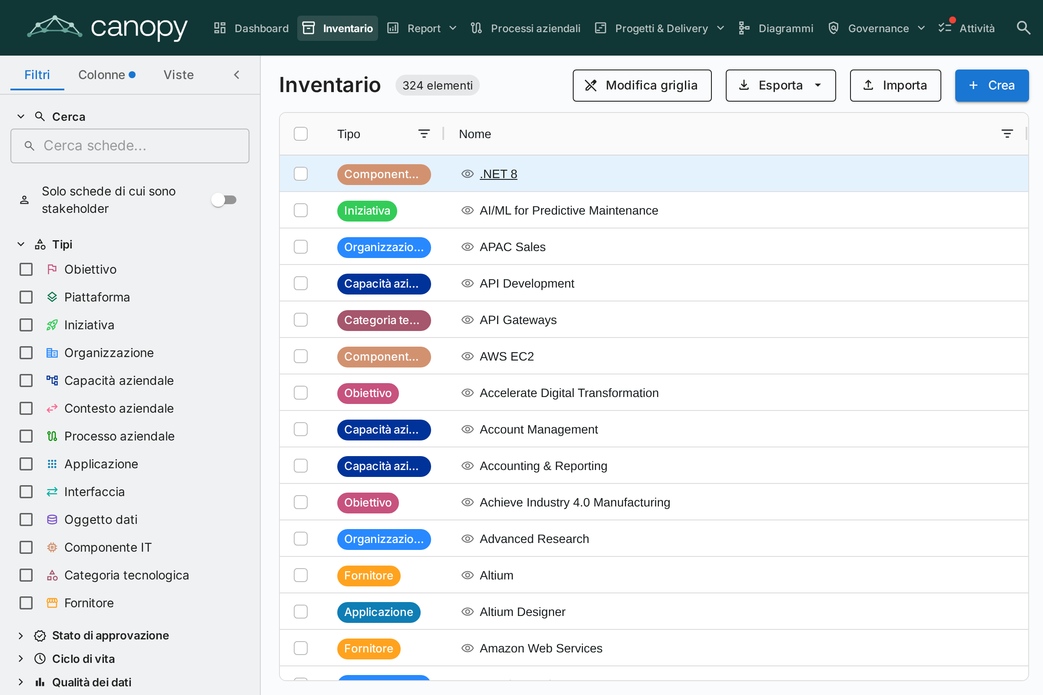Click the Processo aziendale icon in filters
This screenshot has width=1043, height=695.
[52, 436]
